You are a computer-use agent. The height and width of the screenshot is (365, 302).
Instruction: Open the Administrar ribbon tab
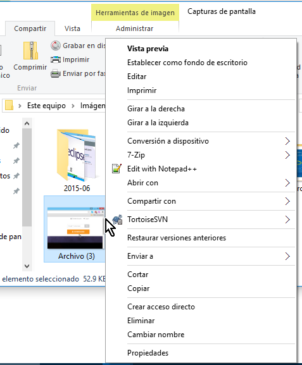tap(135, 28)
